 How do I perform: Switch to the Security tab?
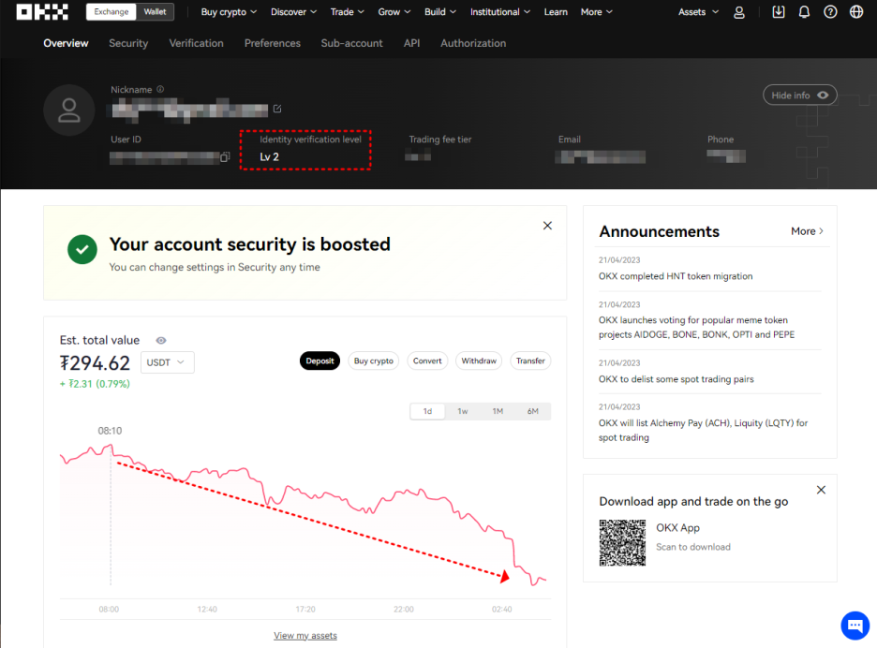128,43
